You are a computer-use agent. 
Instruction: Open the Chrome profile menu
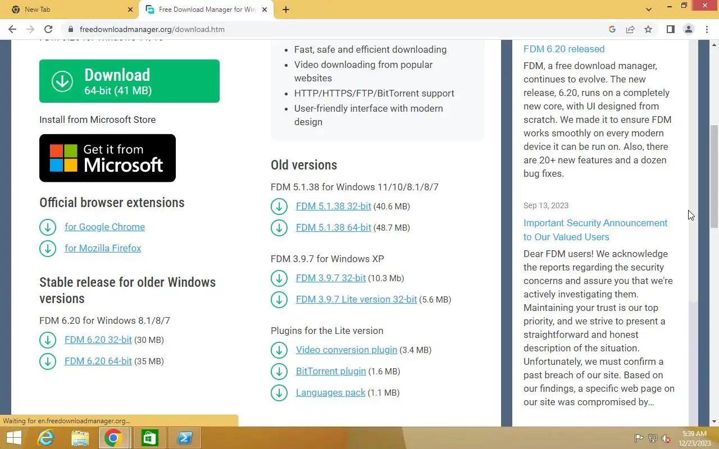pos(689,29)
